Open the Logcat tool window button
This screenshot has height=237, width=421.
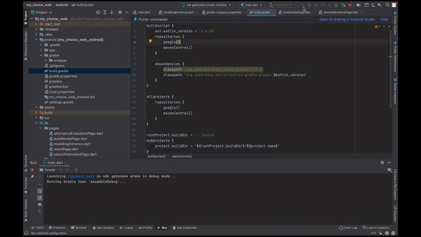tap(126, 228)
